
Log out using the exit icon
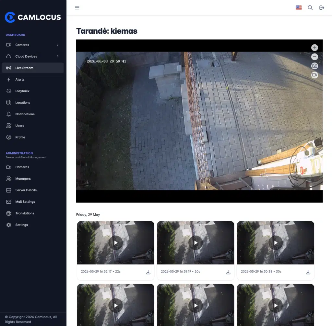coord(321,8)
